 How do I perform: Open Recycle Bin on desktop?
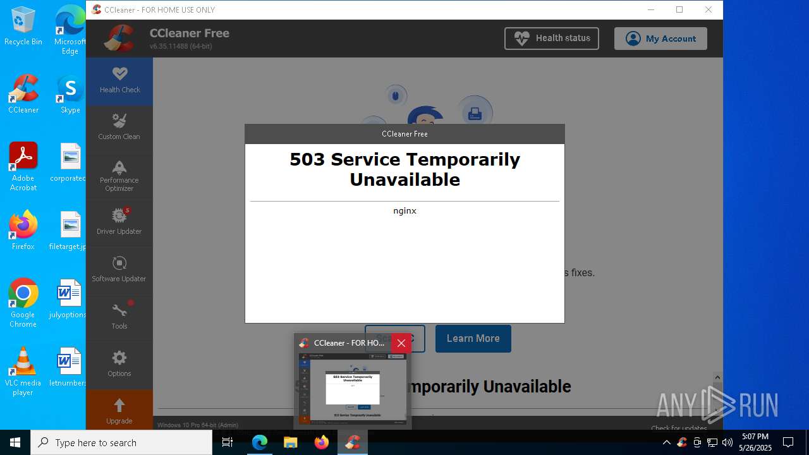pyautogui.click(x=23, y=26)
